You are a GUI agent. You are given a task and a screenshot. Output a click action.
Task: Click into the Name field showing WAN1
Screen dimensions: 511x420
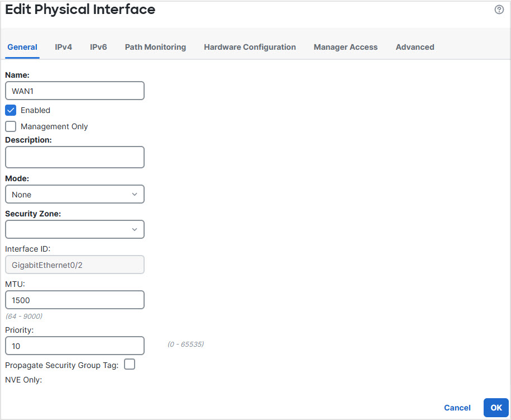[74, 91]
